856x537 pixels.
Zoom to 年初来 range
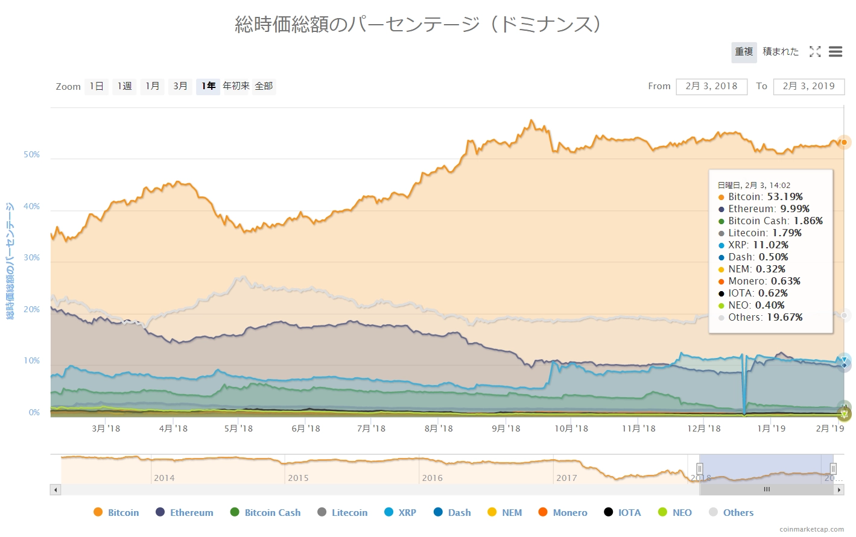[x=236, y=86]
